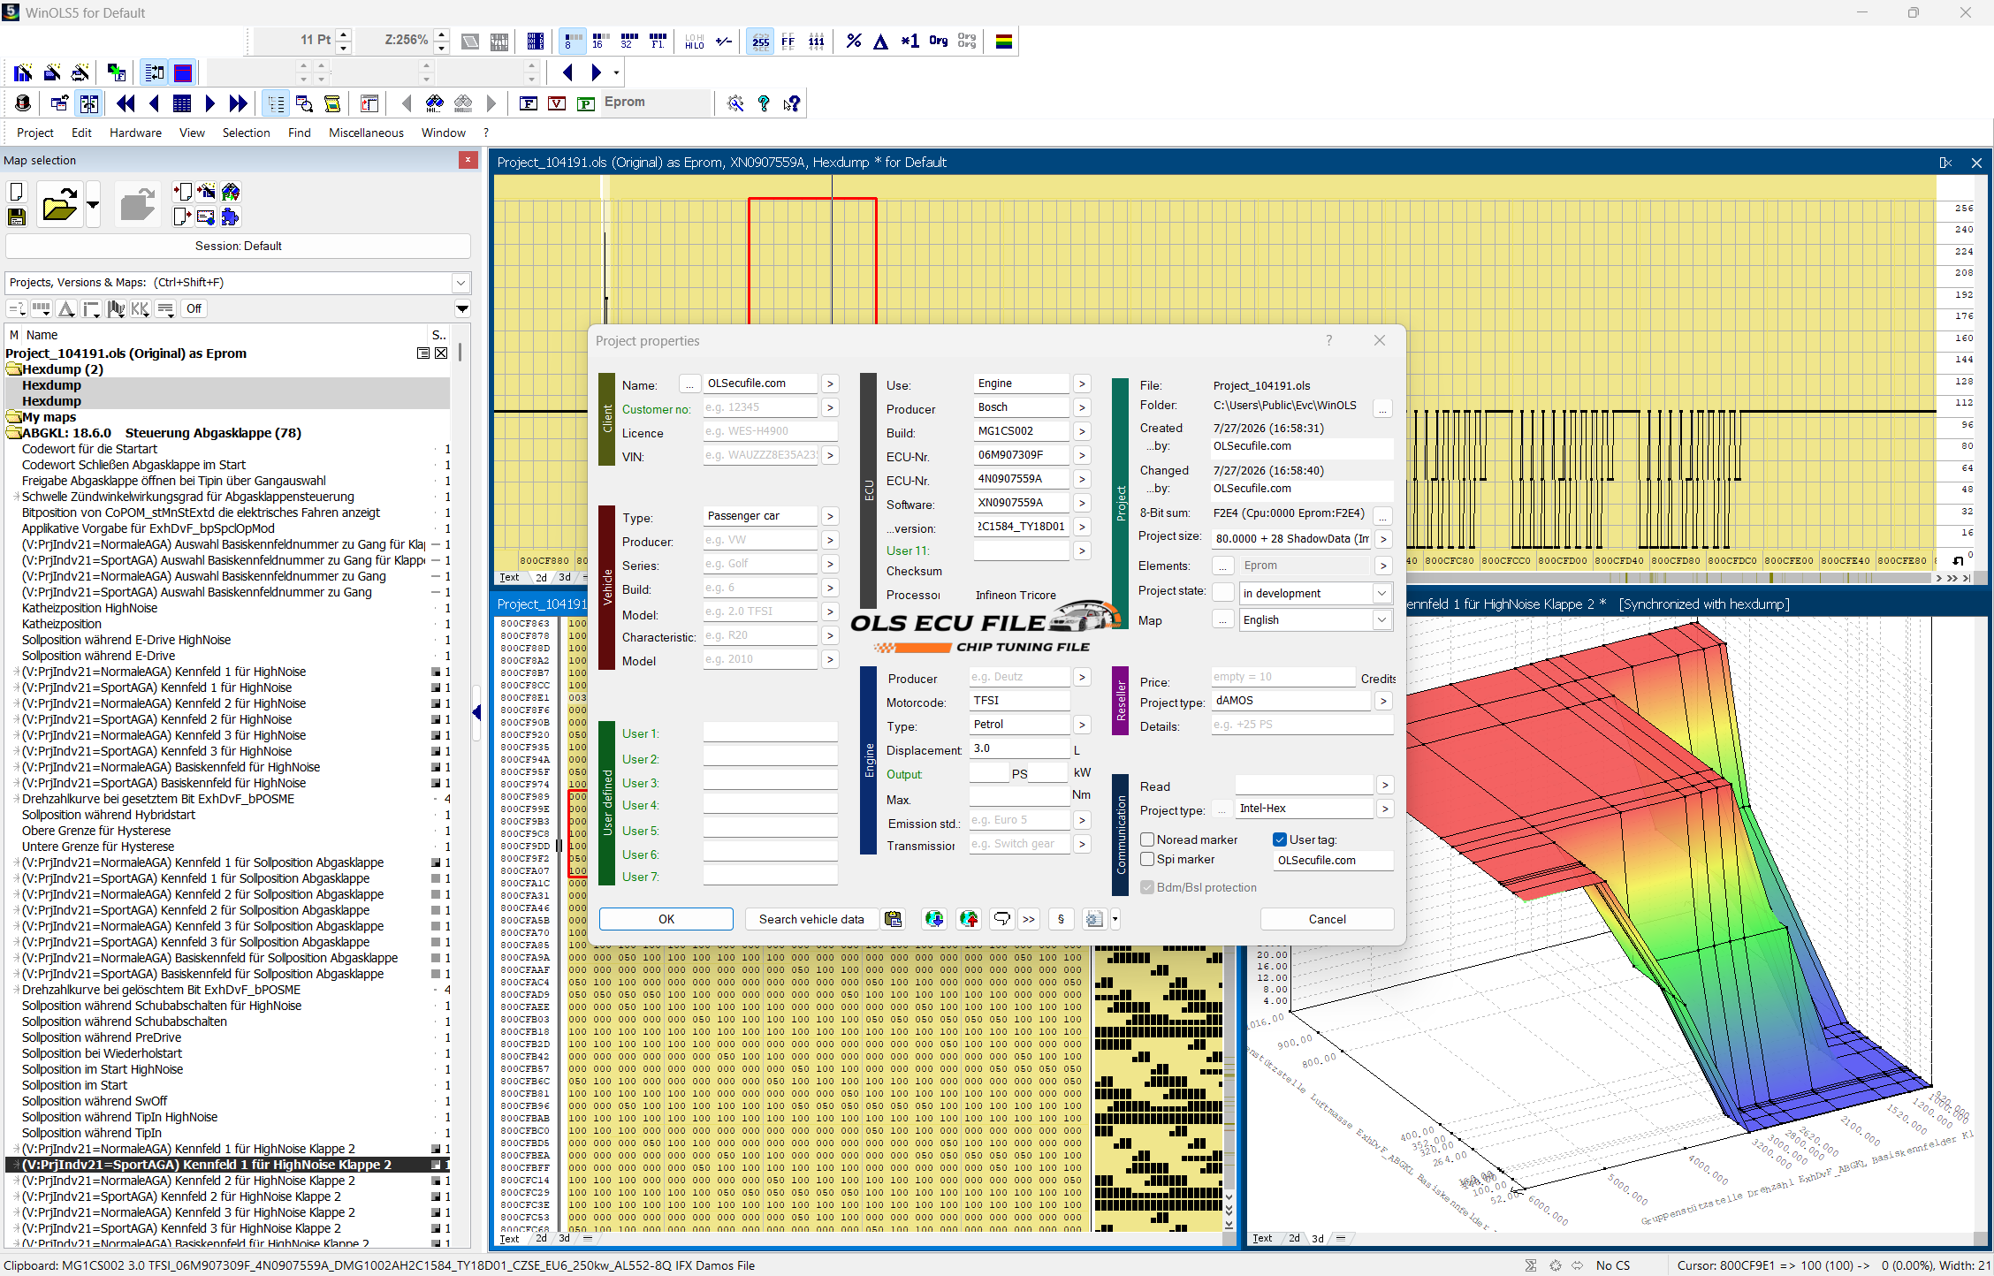Image resolution: width=1994 pixels, height=1276 pixels.
Task: Open the Projects, Versions & Maps dropdown
Action: tap(460, 283)
